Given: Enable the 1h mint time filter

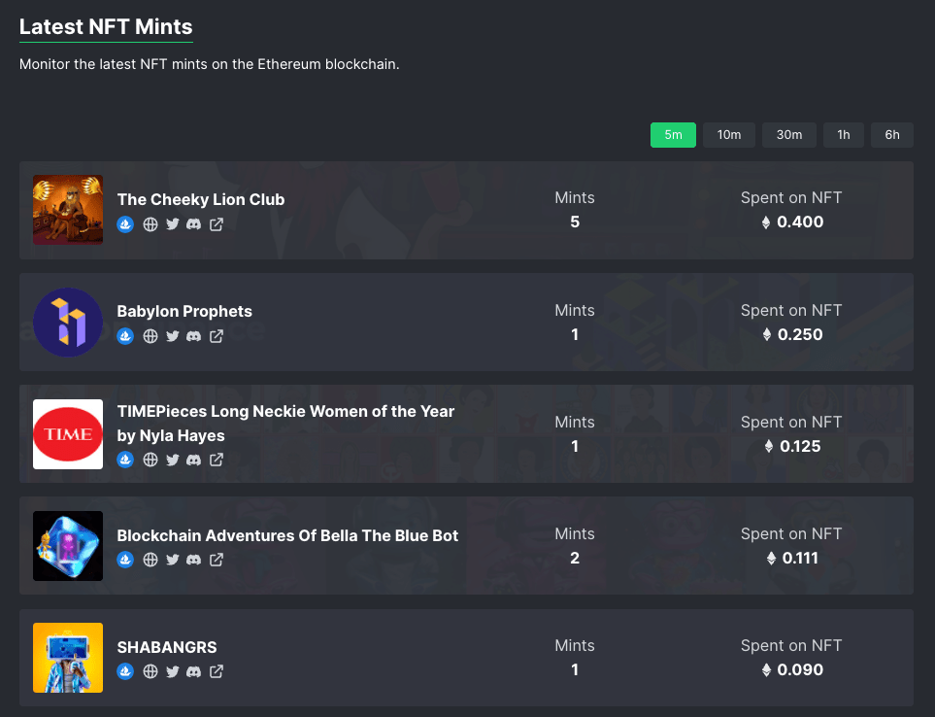Looking at the screenshot, I should (x=843, y=134).
